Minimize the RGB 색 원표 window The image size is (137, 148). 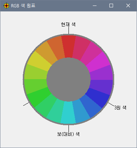pos(95,6)
